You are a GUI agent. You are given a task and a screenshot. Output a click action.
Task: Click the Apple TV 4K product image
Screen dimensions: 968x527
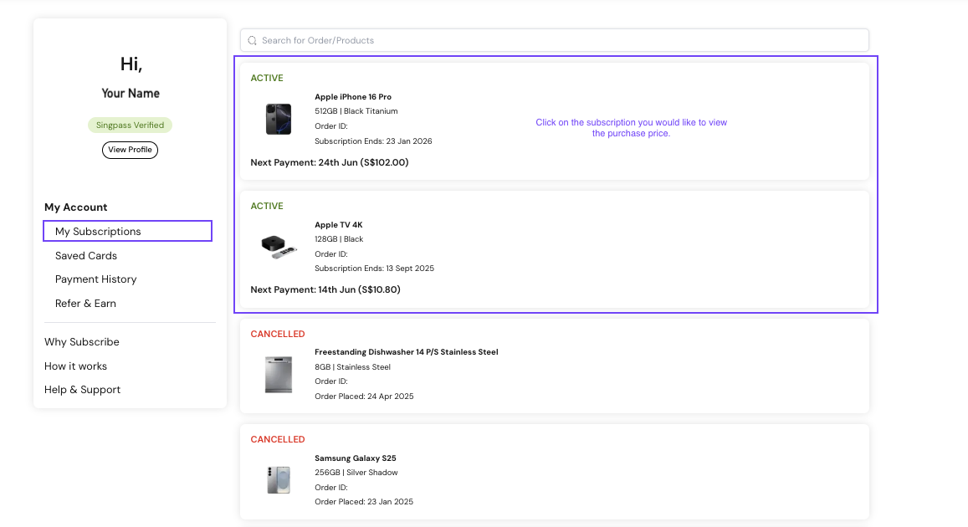279,247
